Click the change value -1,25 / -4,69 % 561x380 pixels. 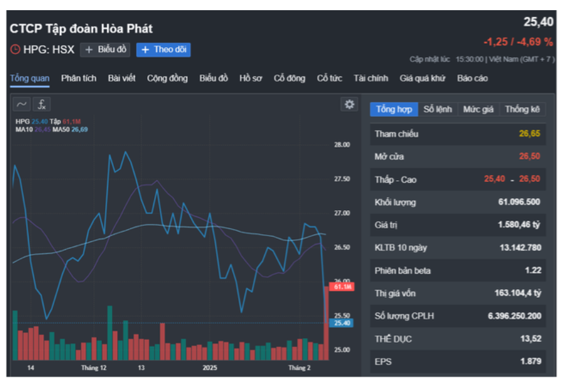coord(518,42)
